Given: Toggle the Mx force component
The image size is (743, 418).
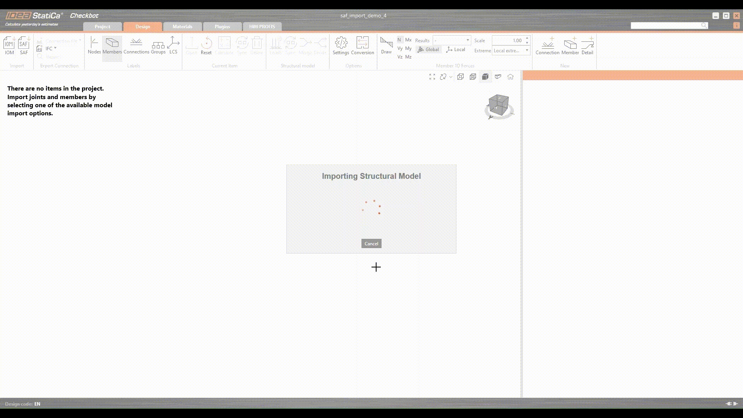Looking at the screenshot, I should [x=408, y=40].
